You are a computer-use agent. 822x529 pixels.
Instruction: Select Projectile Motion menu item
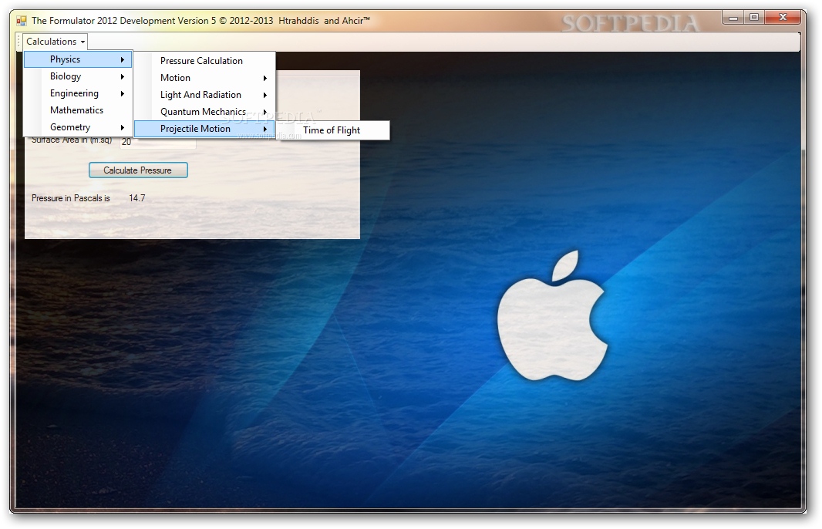204,129
